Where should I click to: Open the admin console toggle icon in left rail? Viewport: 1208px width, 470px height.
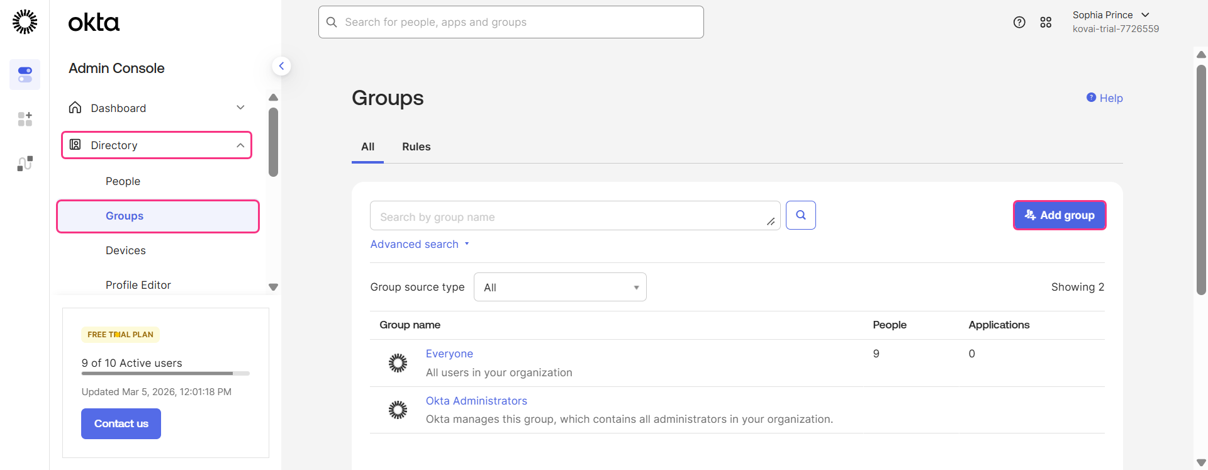click(x=25, y=75)
